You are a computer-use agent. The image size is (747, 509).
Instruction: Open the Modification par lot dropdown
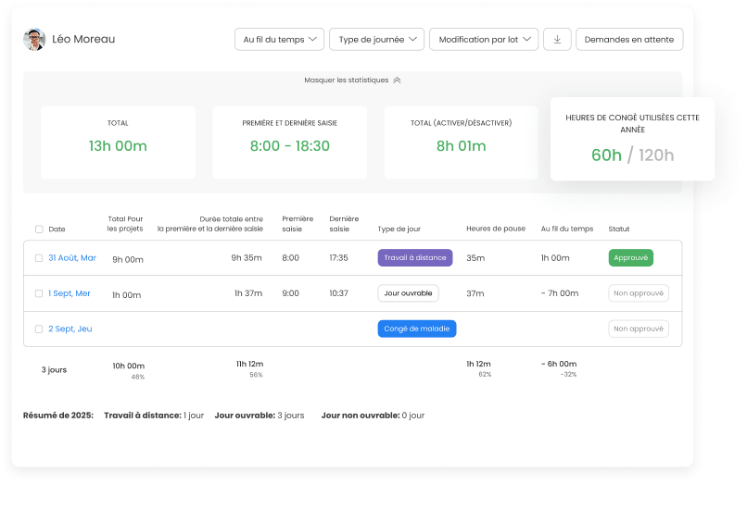(484, 39)
